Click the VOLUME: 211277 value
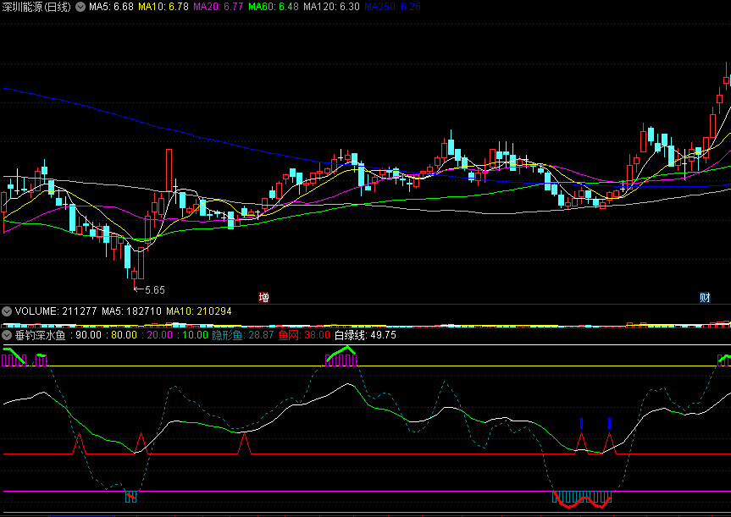 coord(56,311)
